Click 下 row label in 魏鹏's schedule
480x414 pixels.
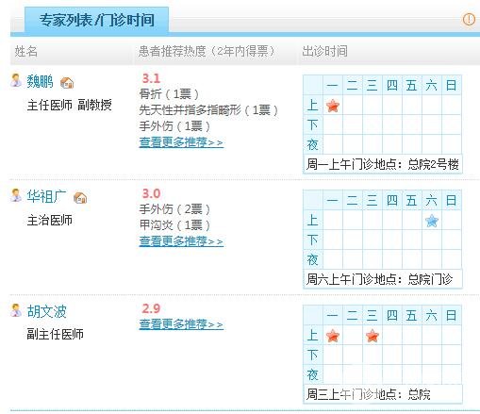click(x=313, y=124)
